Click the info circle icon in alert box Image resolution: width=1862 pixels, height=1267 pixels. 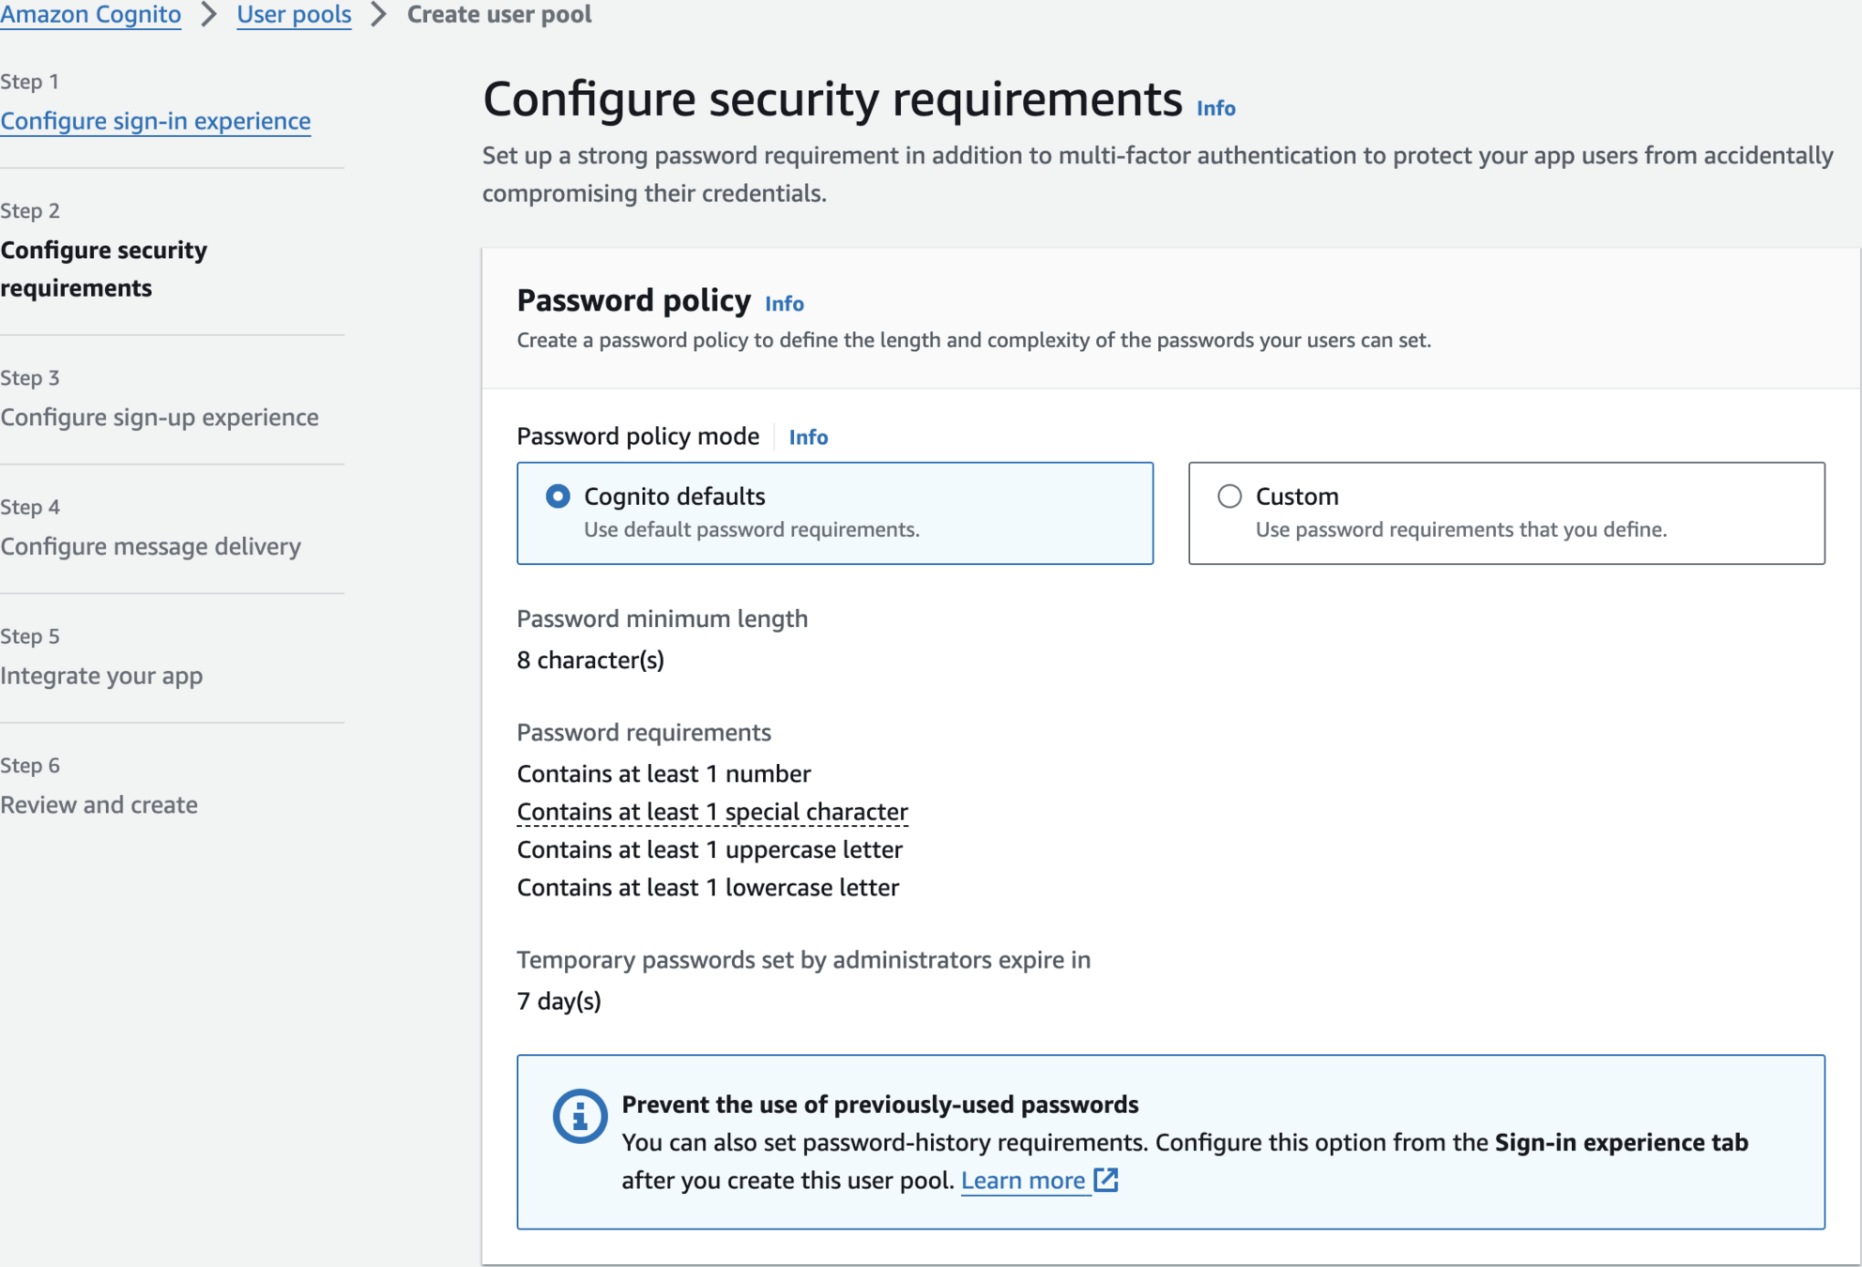[579, 1116]
